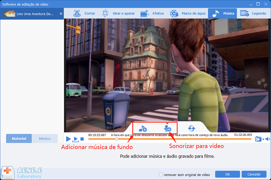Image resolution: width=271 pixels, height=180 pixels.
Task: Maximize the video editor window
Action: (x=258, y=4)
